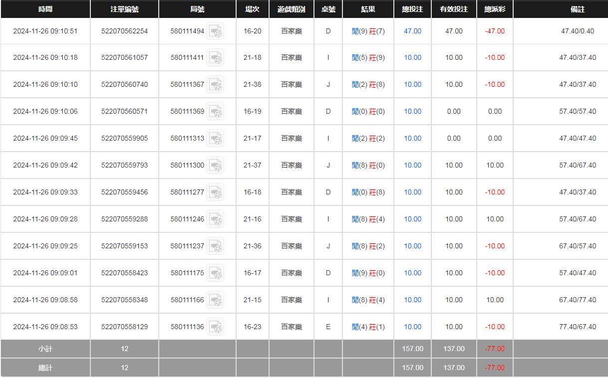View replay for round 580111369
Viewport: 608px width, 378px height.
point(215,112)
